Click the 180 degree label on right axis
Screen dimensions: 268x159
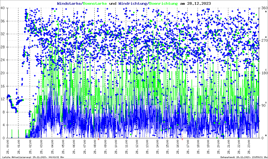[263, 73]
